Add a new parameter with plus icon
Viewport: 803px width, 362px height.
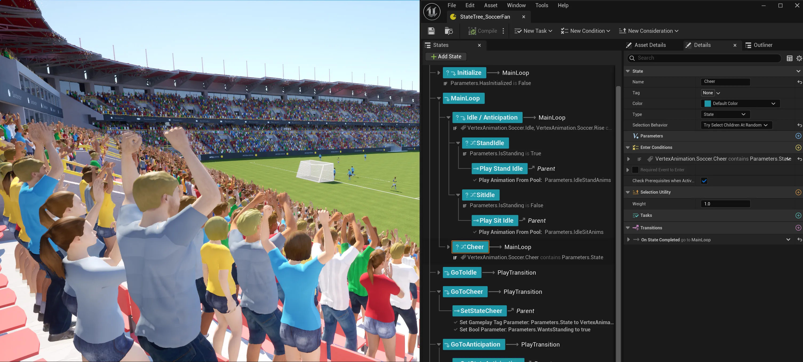(x=798, y=136)
